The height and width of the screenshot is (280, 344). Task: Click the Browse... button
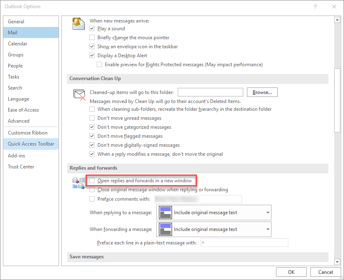coord(262,92)
